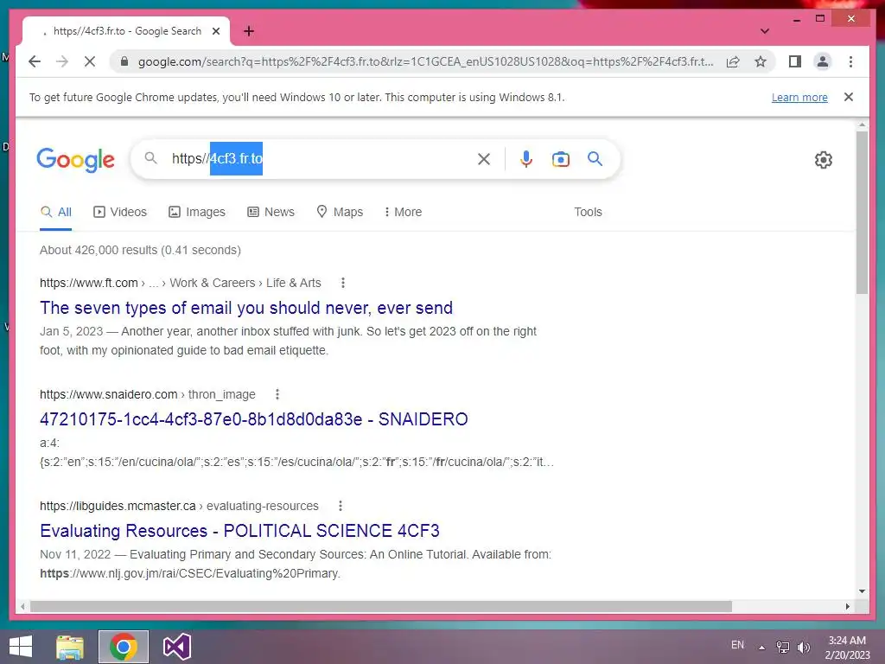This screenshot has width=885, height=664.
Task: Open the options menu for the snaidero.com result
Action: coord(277,394)
